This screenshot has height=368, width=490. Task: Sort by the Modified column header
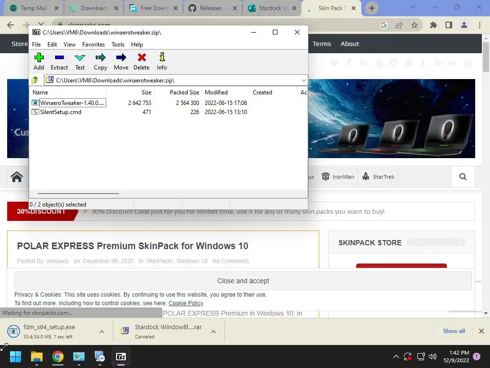226,92
